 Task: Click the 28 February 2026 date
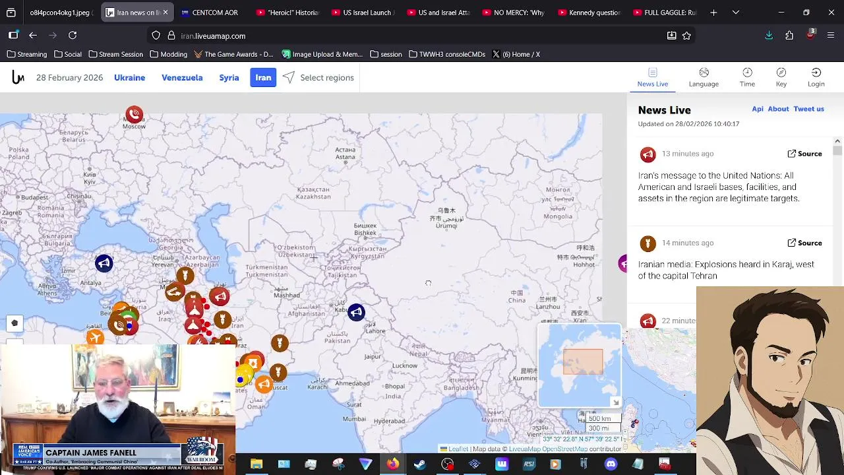pyautogui.click(x=69, y=78)
